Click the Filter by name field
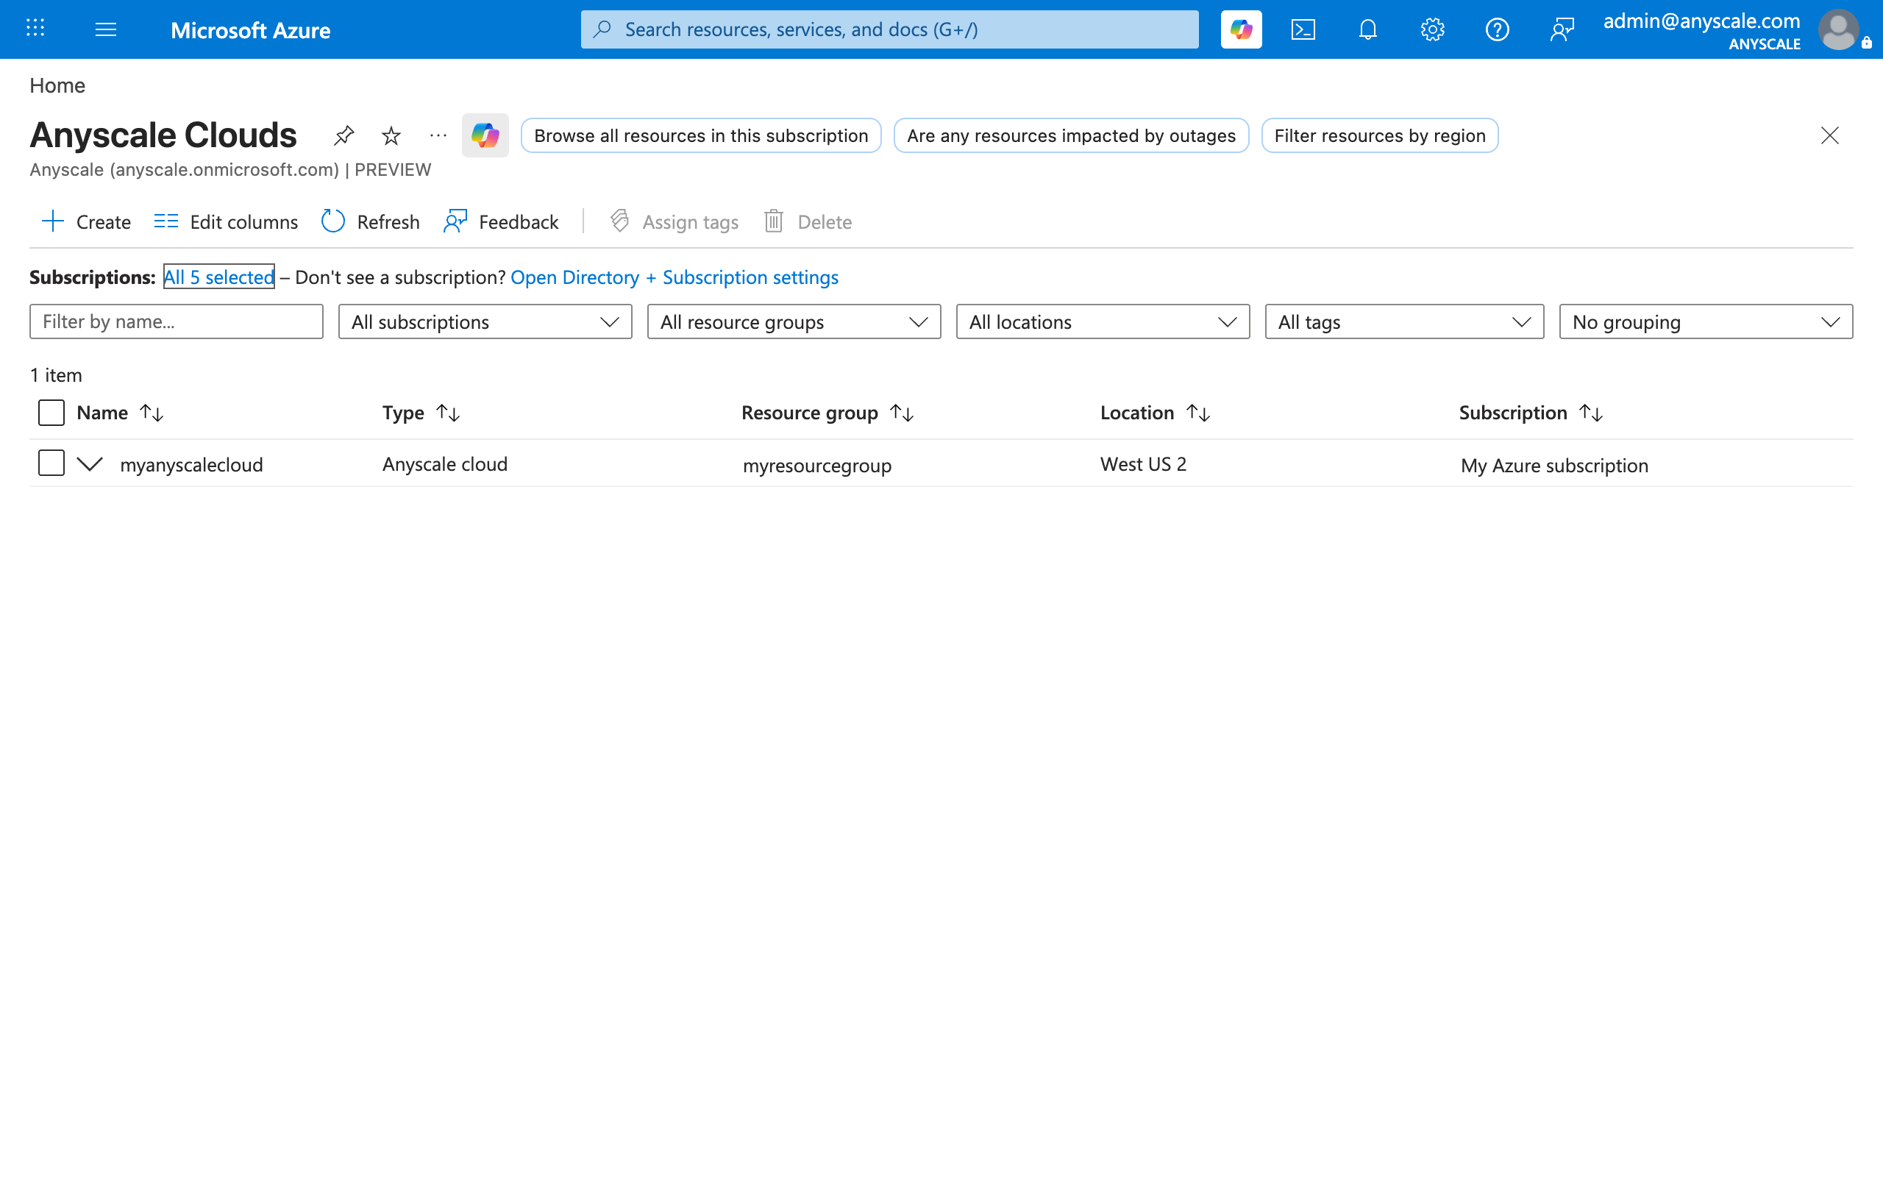This screenshot has width=1883, height=1177. pyautogui.click(x=176, y=321)
